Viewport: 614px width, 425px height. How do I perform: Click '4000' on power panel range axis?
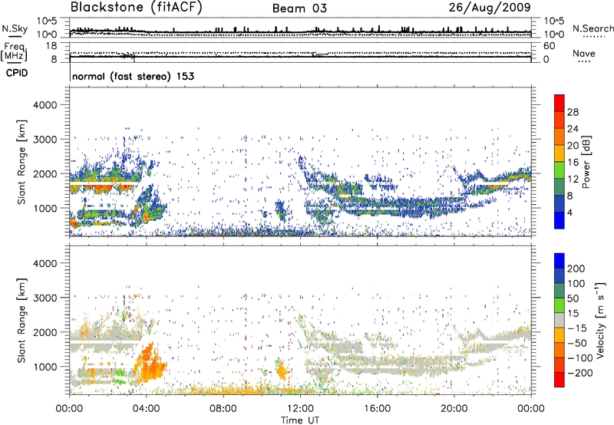point(45,105)
